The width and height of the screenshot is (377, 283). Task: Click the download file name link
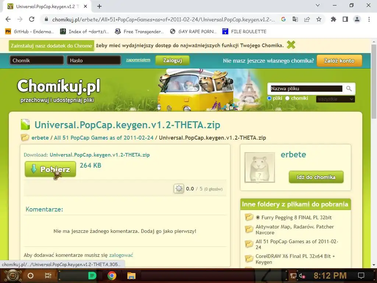point(99,155)
